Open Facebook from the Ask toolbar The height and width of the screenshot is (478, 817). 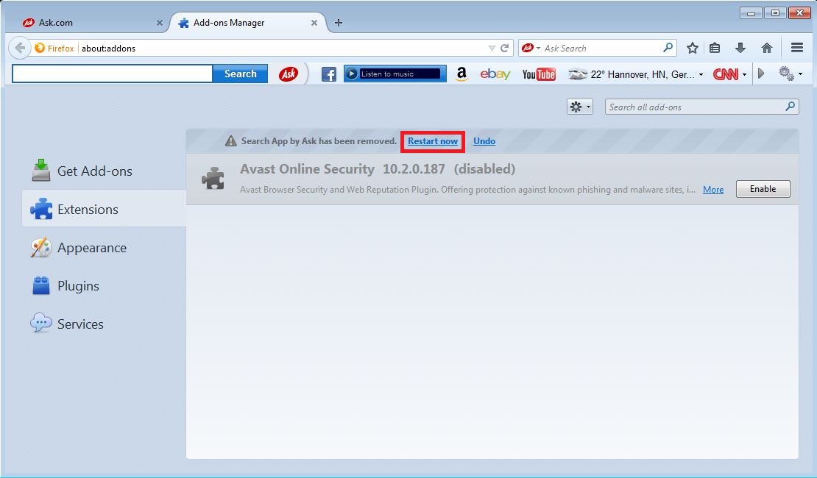tap(328, 73)
